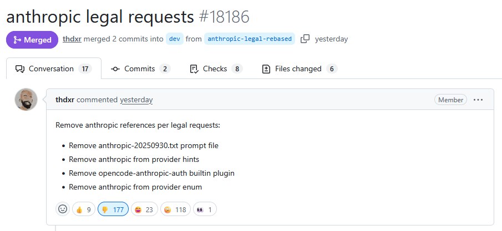The height and width of the screenshot is (231, 502).
Task: Click the purple Merged status badge
Action: (x=32, y=40)
